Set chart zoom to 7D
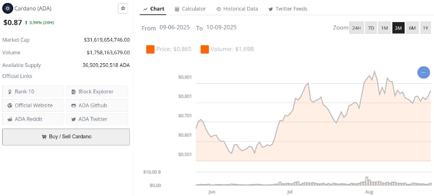 [371, 28]
